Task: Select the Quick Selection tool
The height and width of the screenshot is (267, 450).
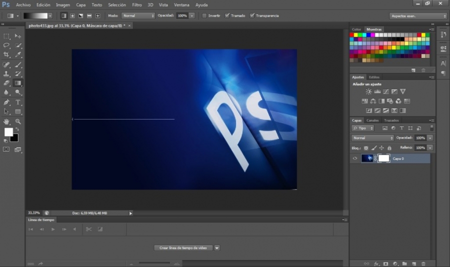Action: (x=18, y=45)
